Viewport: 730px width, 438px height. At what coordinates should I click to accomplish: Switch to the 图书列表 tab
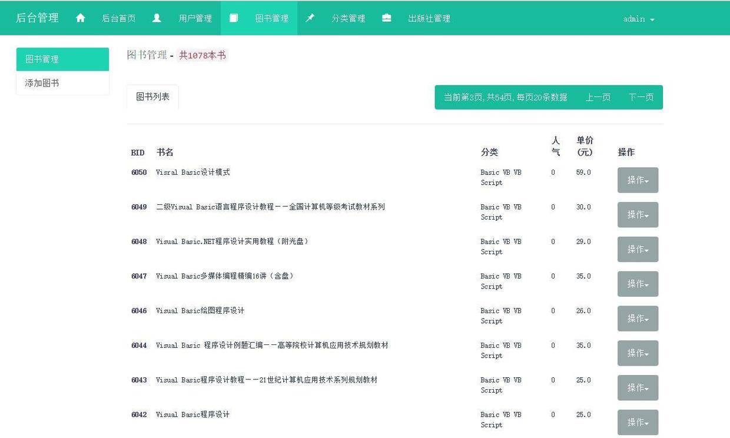click(x=152, y=97)
